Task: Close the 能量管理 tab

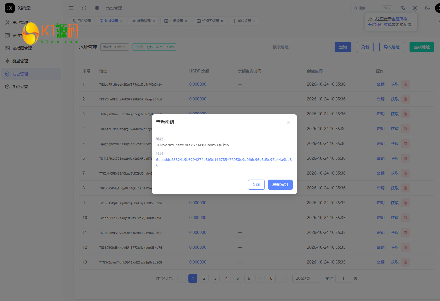Action: (x=154, y=21)
